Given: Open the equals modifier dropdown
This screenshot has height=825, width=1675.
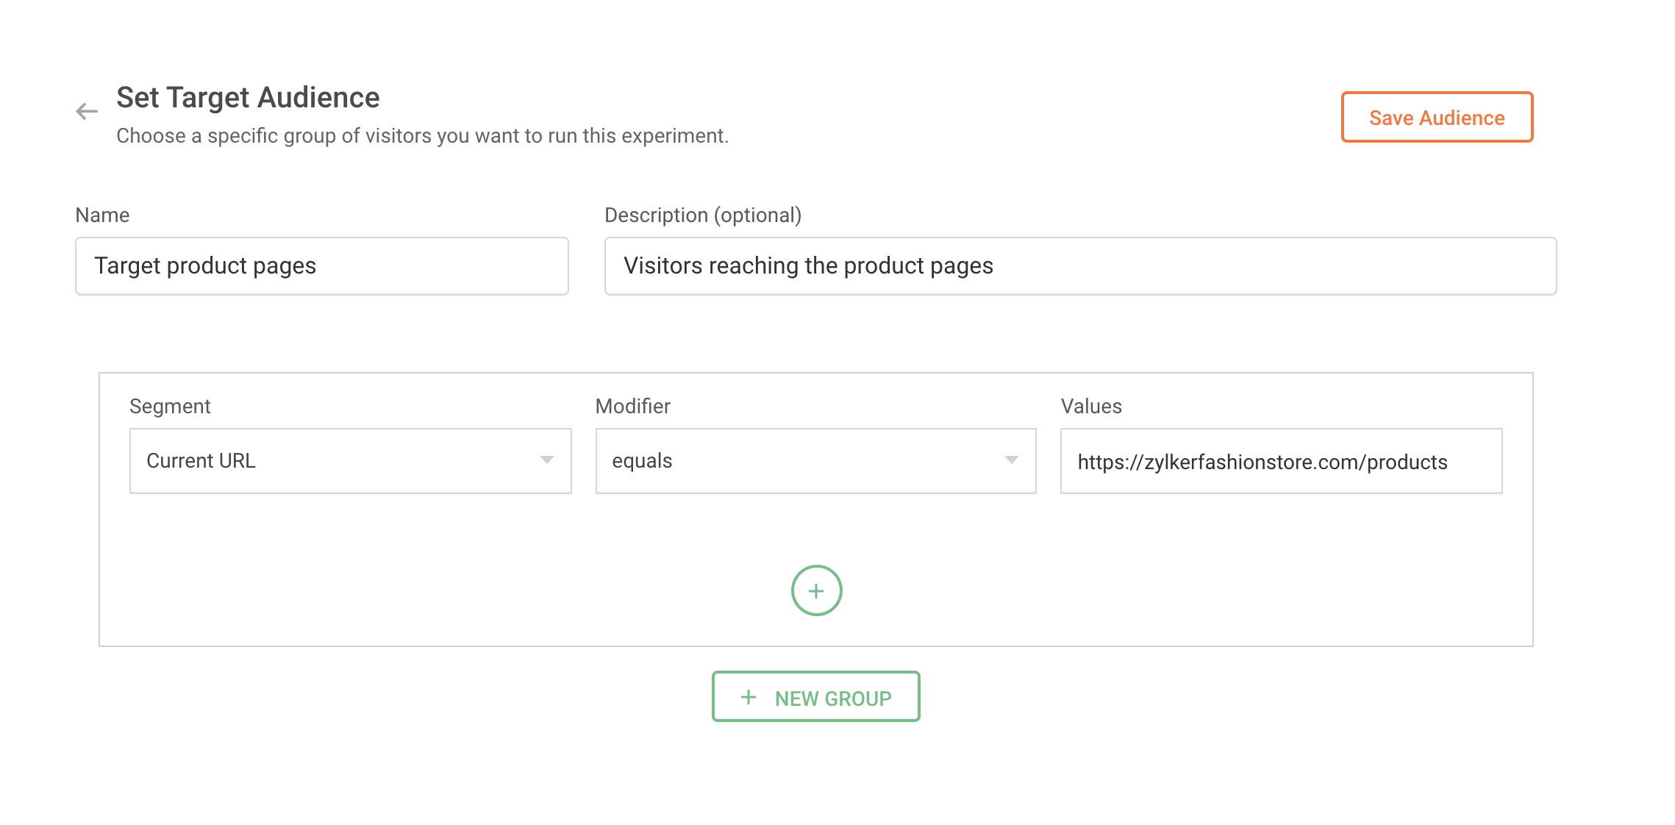Looking at the screenshot, I should [815, 461].
